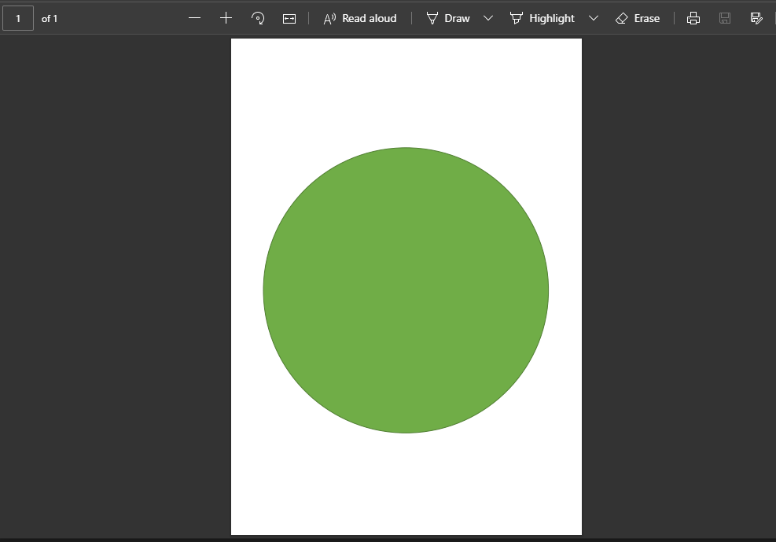Open the Read aloud speaker icon
The width and height of the screenshot is (776, 542).
click(331, 17)
